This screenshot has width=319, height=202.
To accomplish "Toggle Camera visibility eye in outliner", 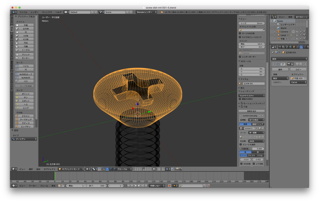I will 297,32.
